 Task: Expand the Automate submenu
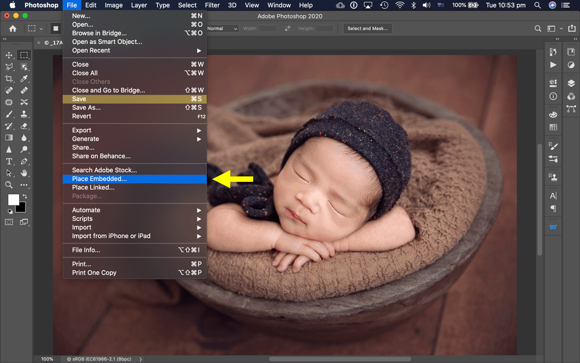pyautogui.click(x=86, y=210)
